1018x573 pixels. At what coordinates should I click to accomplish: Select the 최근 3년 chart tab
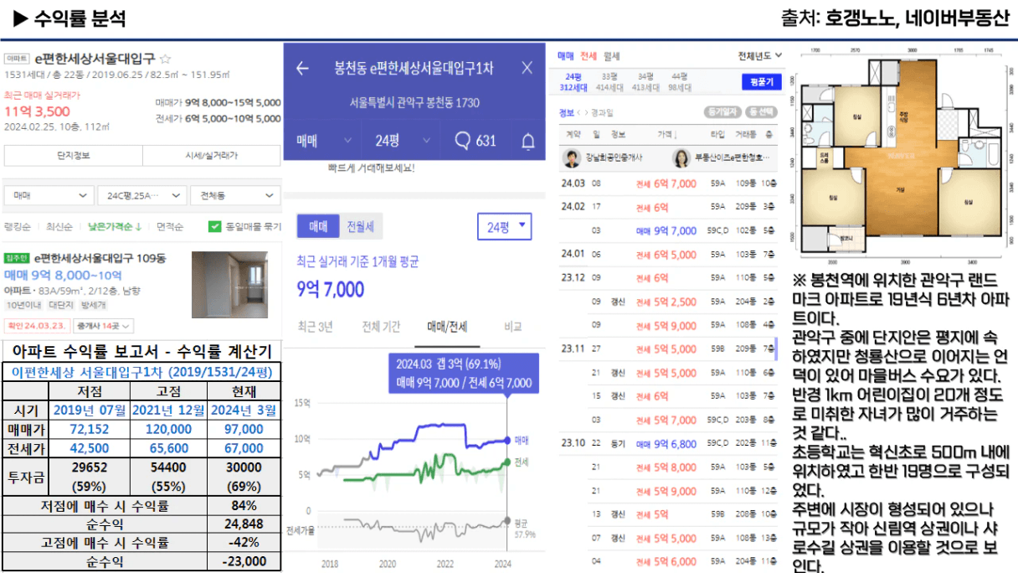(316, 327)
